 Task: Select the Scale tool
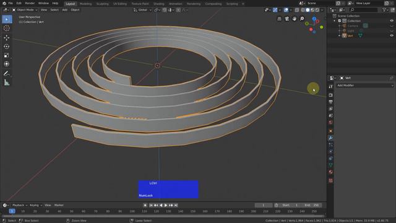pos(7,55)
